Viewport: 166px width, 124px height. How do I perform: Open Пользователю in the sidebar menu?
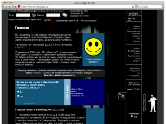click(134, 31)
